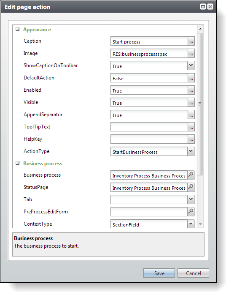Open the ToolTipText ellipsis editor
226x292 pixels.
point(191,127)
